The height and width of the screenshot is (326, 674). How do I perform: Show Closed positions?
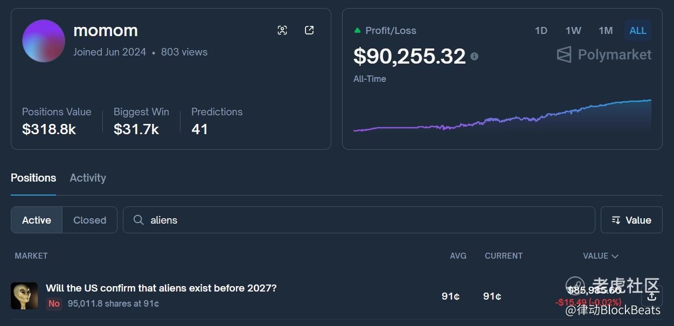pos(89,220)
